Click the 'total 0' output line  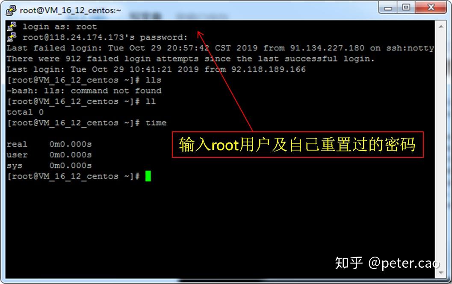point(25,112)
